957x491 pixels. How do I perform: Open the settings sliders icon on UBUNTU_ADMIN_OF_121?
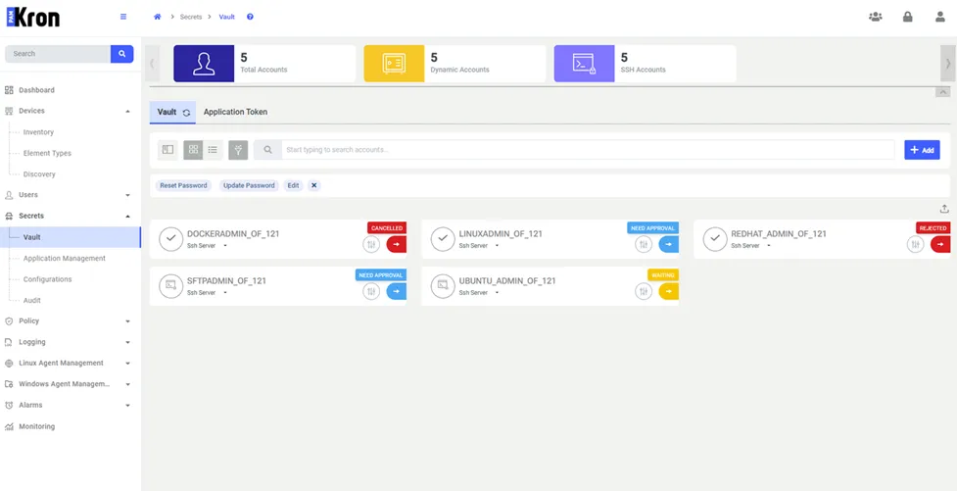644,291
